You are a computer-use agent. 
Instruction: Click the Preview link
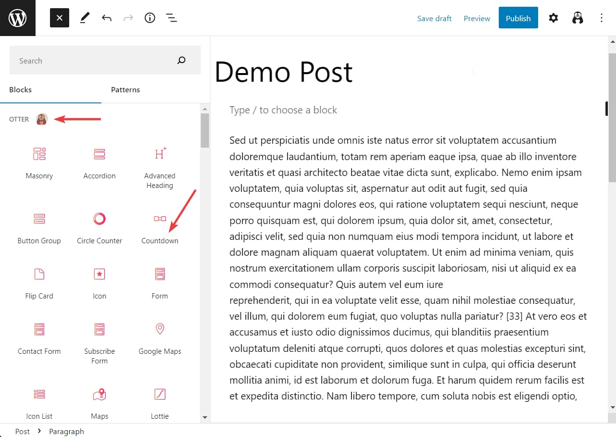click(477, 18)
